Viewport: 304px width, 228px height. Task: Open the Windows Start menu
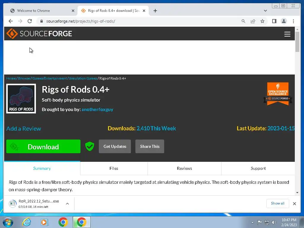[8, 222]
